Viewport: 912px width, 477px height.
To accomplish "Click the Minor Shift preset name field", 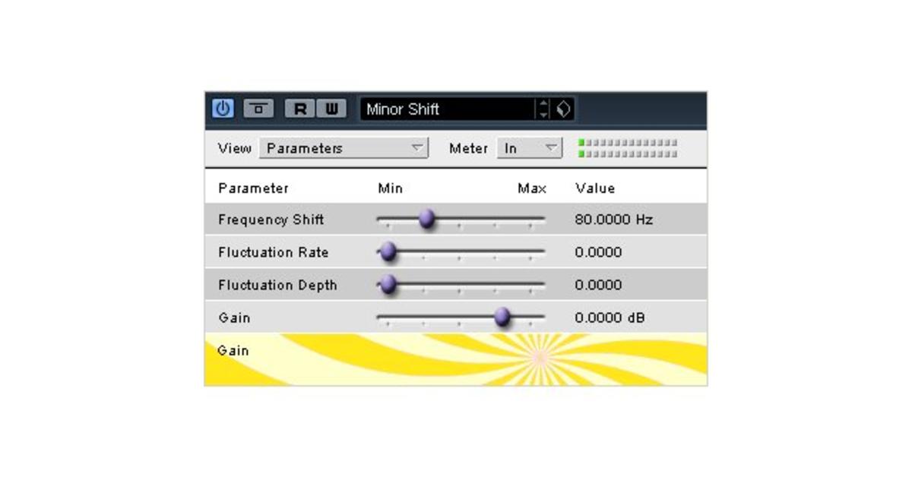I will (447, 109).
